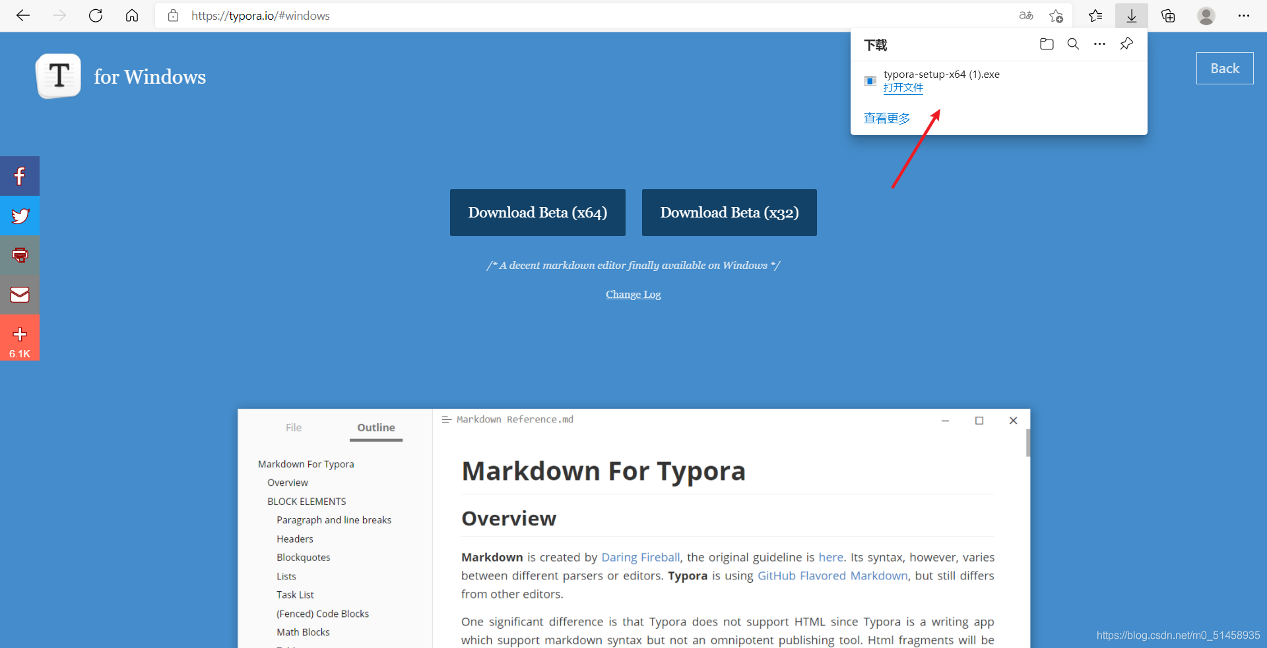Reload the page with refresh icon
Screen dimensions: 1267x648
[96, 15]
